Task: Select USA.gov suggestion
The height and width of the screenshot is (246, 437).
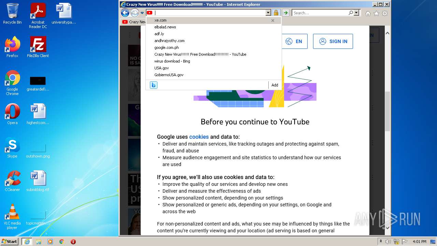Action: pyautogui.click(x=213, y=68)
